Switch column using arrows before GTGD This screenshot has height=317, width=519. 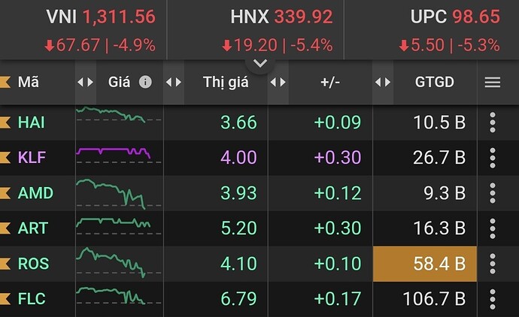pos(383,82)
